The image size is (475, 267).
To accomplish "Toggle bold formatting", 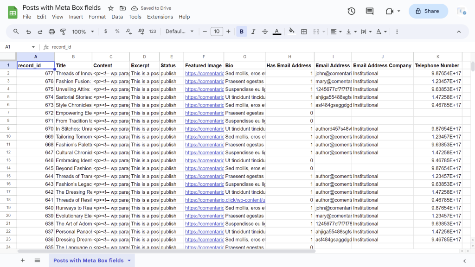I will tap(241, 32).
